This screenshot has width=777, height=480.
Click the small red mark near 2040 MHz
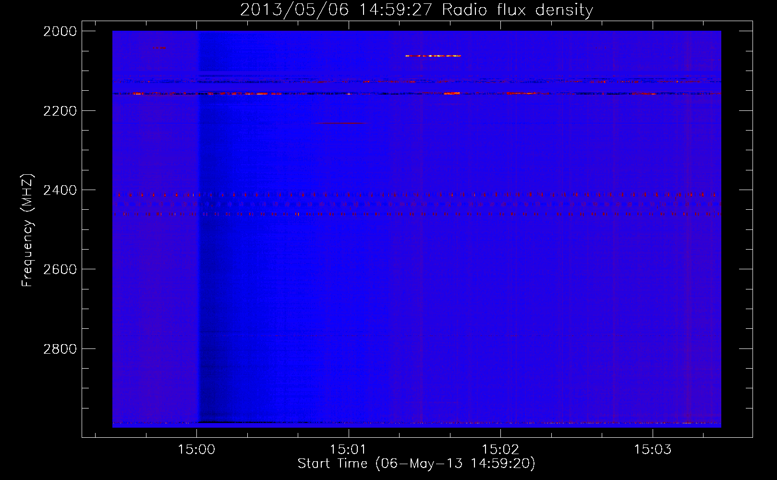point(159,48)
